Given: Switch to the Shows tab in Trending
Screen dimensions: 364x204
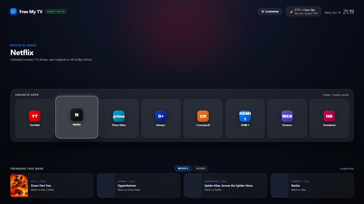Looking at the screenshot, I should coord(201,169).
